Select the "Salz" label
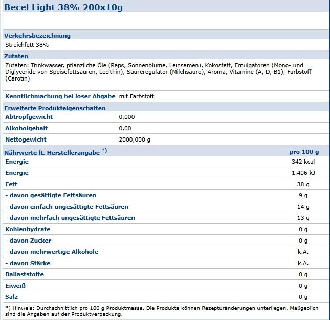The height and width of the screenshot is (320, 330). (x=12, y=297)
